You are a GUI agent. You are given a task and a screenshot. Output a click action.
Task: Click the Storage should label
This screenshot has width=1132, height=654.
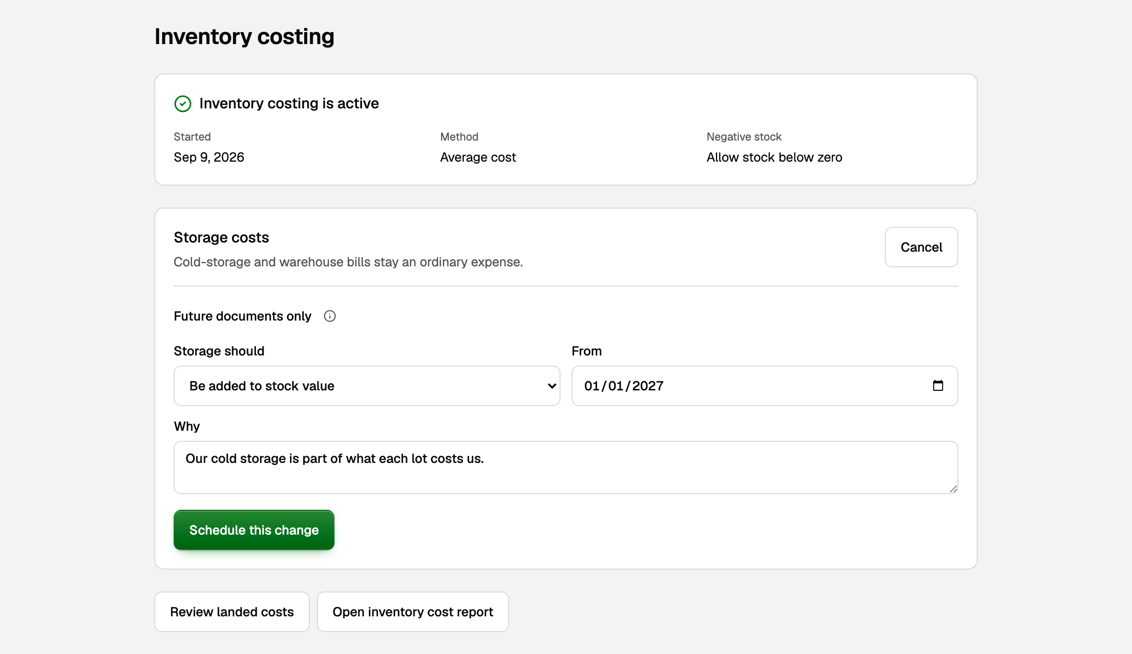tap(219, 351)
